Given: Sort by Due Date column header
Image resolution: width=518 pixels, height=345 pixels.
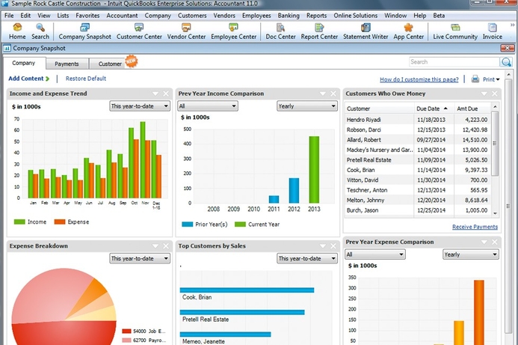Looking at the screenshot, I should pos(434,109).
